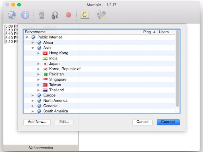Screen dimensions: 203x152
Task: Expand the Oceania region arrow
Action: (33, 106)
